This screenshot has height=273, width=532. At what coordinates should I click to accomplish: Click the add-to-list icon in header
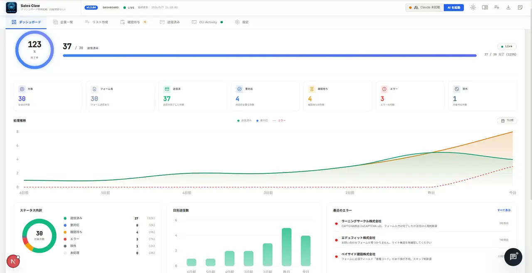coord(497,7)
